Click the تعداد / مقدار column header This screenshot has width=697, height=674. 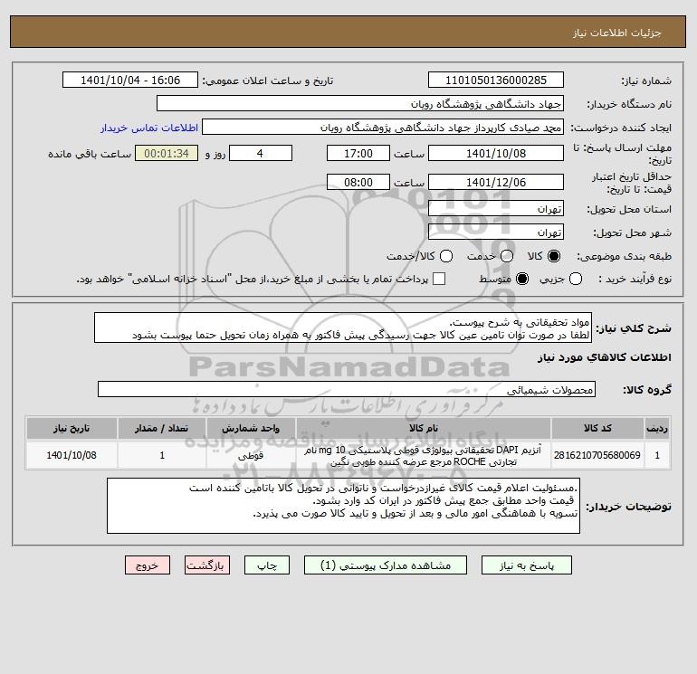162,428
